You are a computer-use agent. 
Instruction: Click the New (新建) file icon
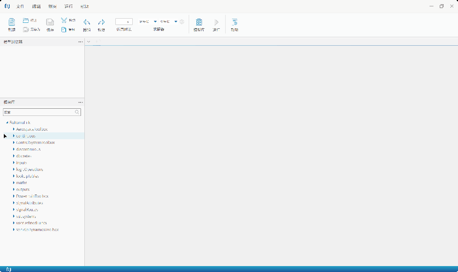11,22
